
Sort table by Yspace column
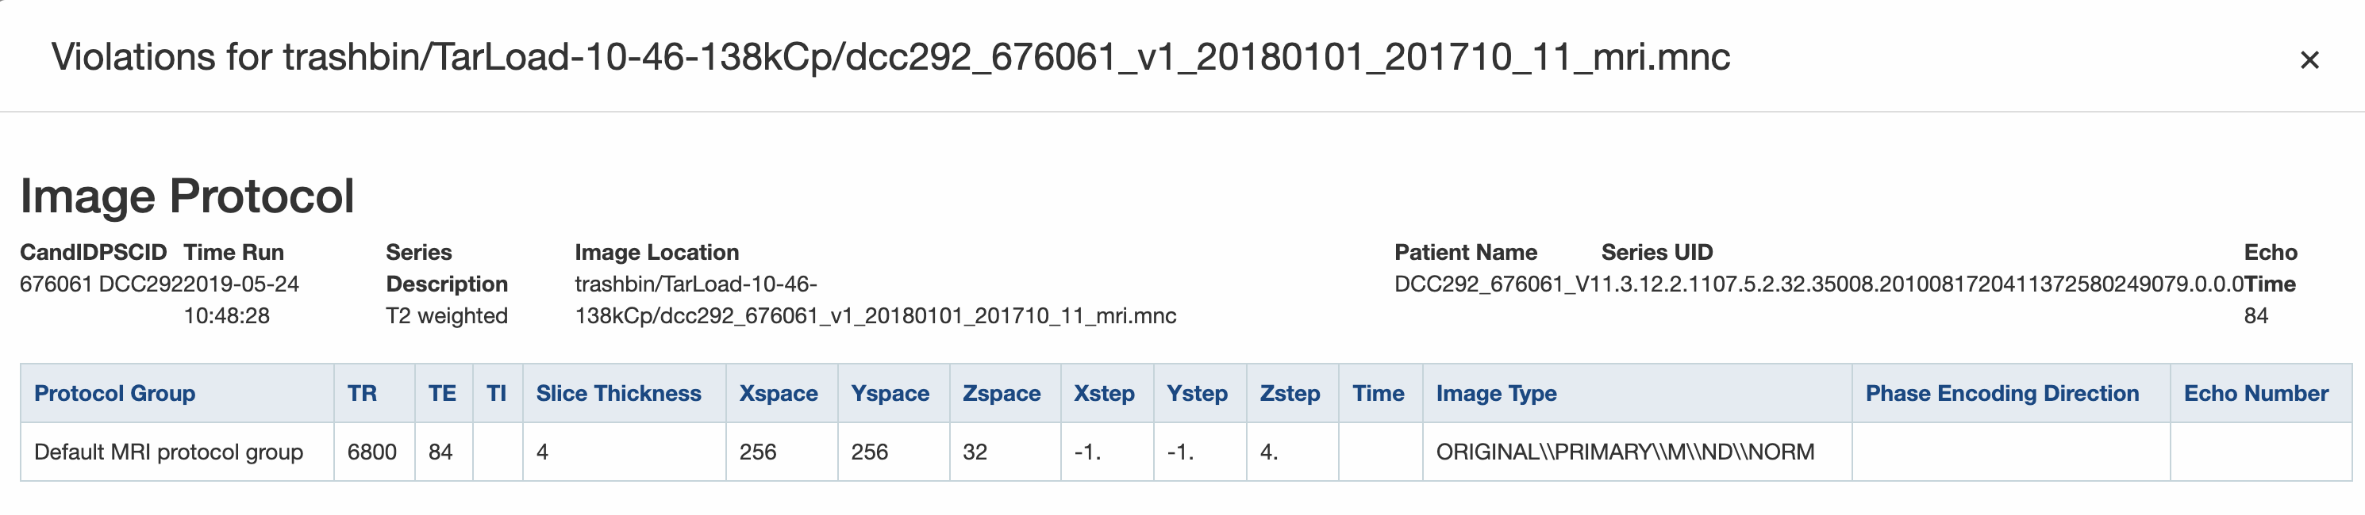pyautogui.click(x=892, y=393)
